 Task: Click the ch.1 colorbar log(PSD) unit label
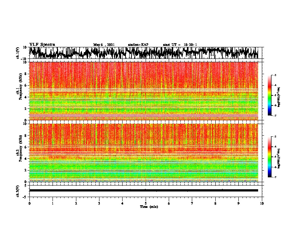279,97
